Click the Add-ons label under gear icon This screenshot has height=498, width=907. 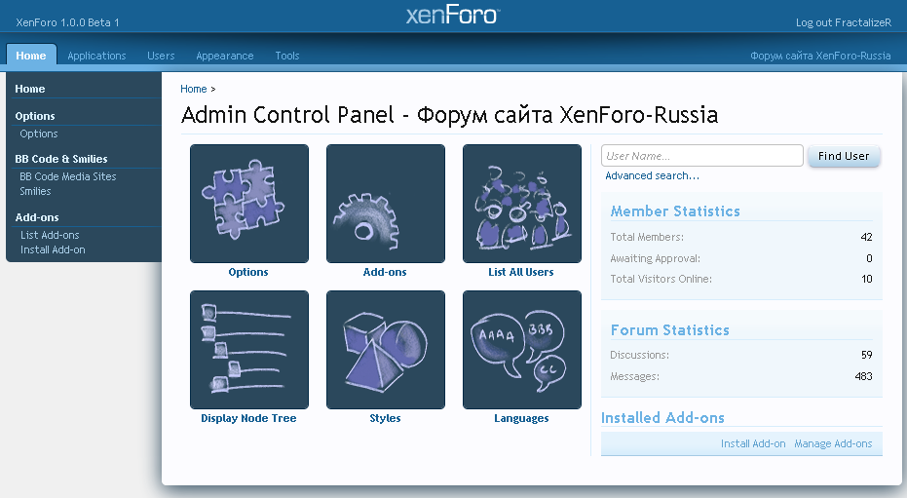pyautogui.click(x=385, y=272)
